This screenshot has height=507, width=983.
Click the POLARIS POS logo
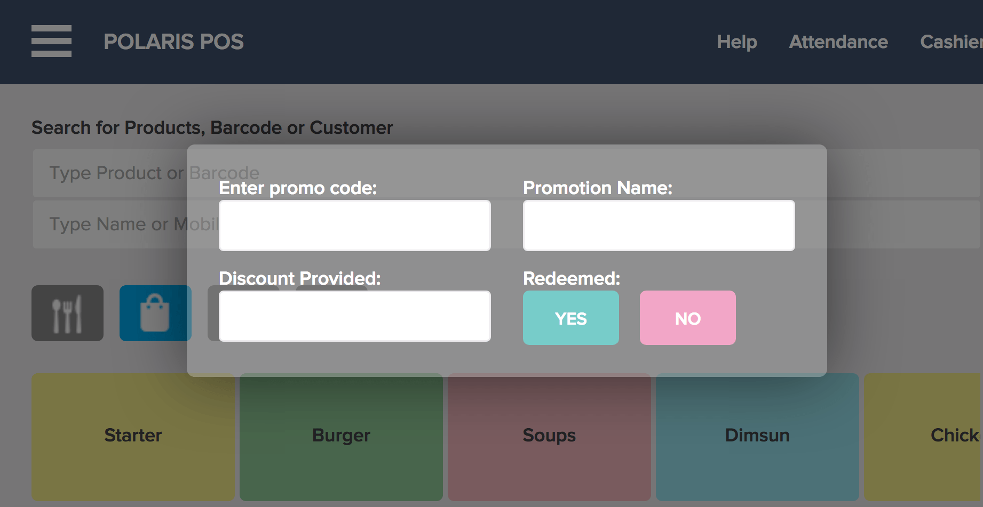(x=174, y=42)
